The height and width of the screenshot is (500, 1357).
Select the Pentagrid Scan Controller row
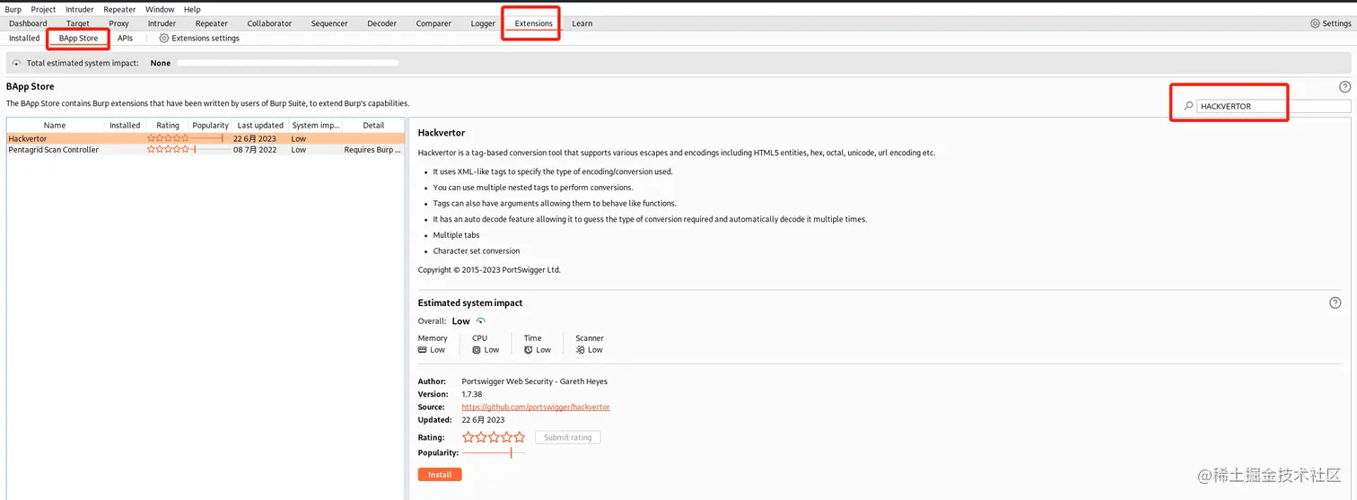tap(206, 150)
